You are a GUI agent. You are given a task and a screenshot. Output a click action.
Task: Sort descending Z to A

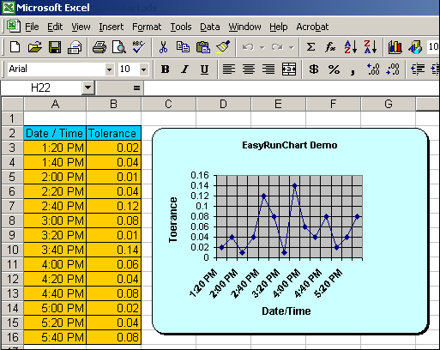click(371, 47)
